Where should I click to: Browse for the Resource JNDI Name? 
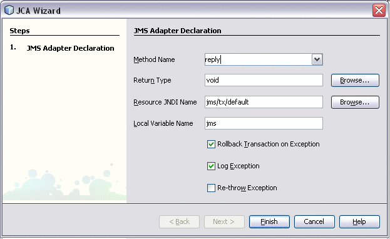355,102
